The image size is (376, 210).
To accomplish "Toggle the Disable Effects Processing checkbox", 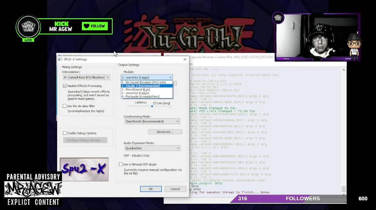I will pos(65,86).
